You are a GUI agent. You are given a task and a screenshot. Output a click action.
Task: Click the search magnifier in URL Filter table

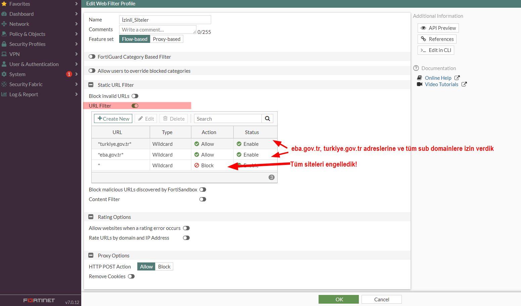[267, 118]
